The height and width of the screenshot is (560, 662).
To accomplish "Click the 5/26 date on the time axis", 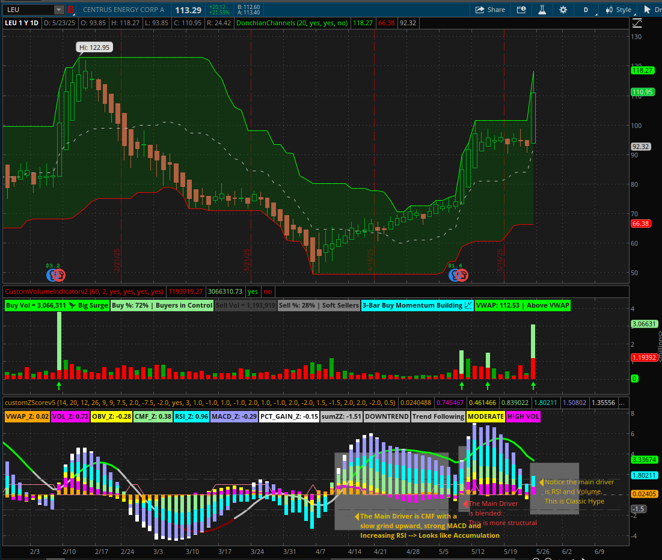I will click(x=542, y=552).
